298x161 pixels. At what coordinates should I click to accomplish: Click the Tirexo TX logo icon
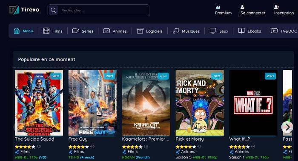point(14,10)
